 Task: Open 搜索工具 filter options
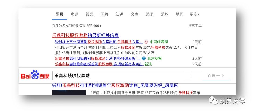(x=195, y=26)
